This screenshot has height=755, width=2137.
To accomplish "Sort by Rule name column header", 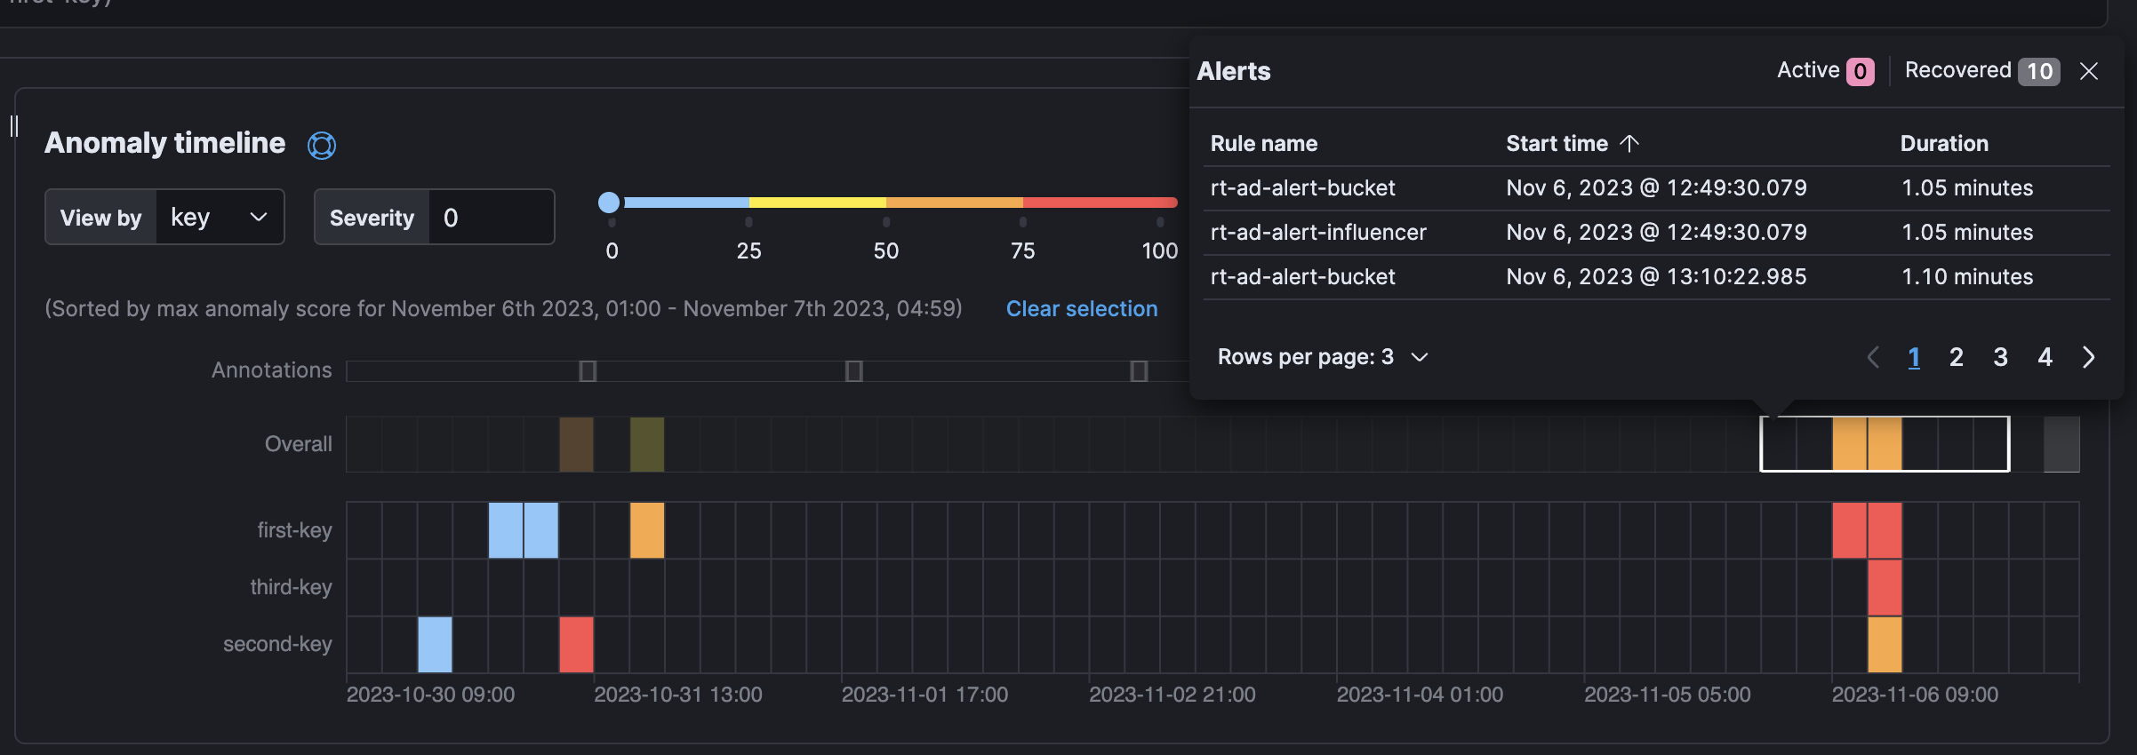I will [1264, 143].
